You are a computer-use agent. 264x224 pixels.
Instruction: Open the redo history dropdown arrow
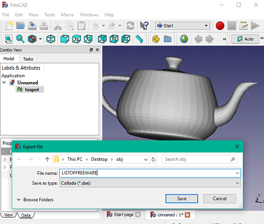coord(120,26)
